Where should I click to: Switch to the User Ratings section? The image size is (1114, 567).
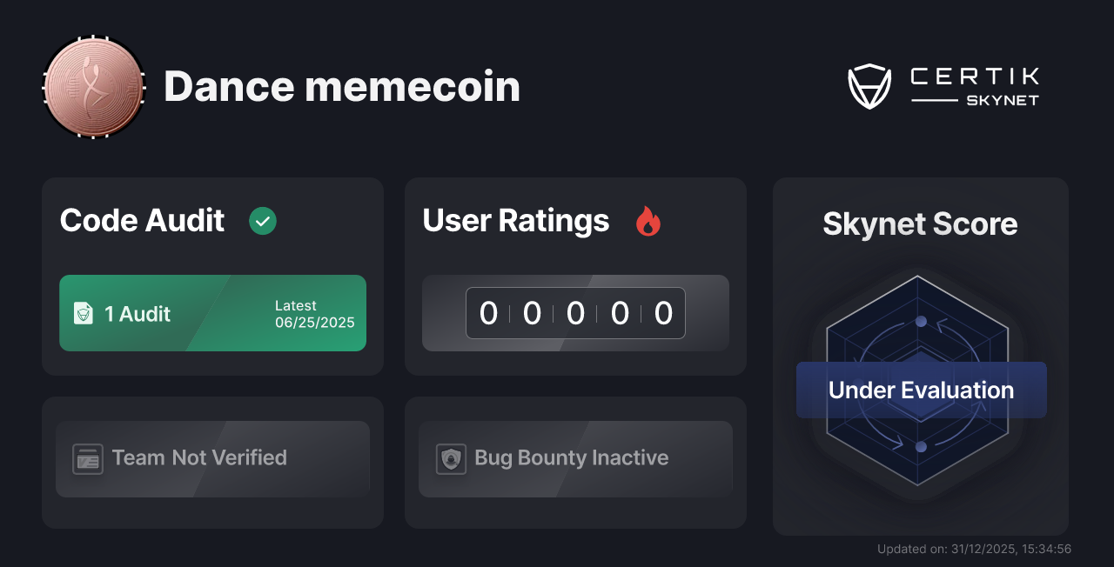click(x=515, y=221)
